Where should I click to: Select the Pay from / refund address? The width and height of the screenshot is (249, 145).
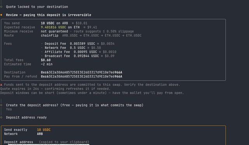81,76
